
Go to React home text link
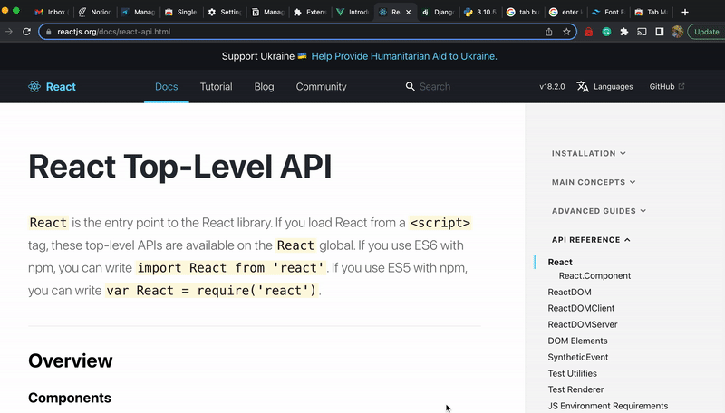[61, 87]
